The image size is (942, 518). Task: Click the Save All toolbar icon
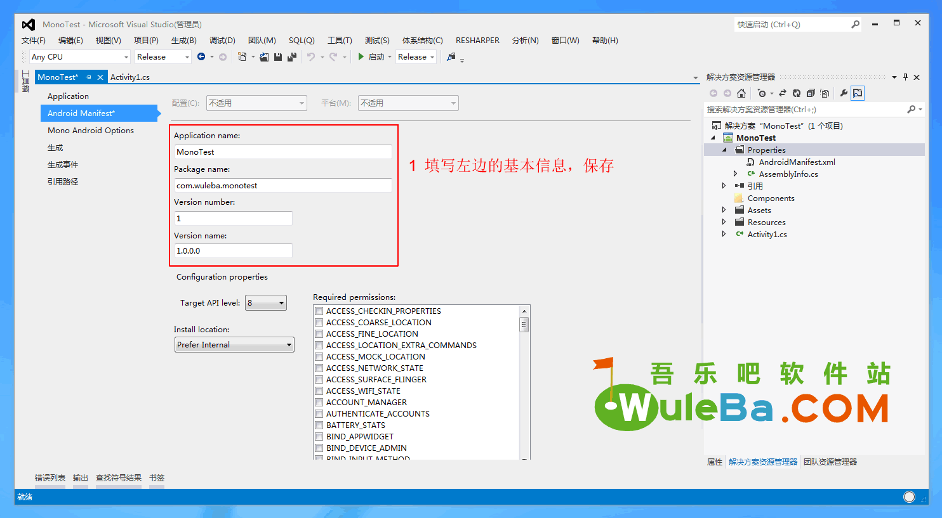(291, 57)
